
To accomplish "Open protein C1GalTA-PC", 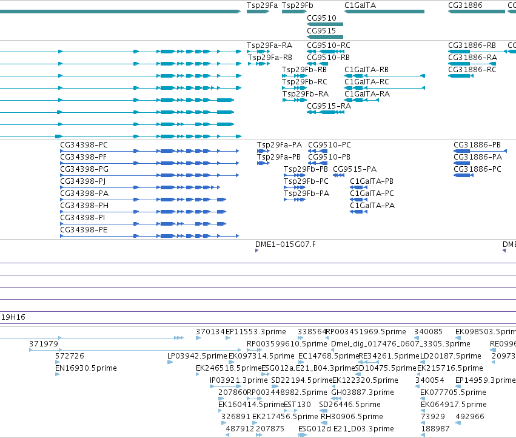I will pos(372,194).
